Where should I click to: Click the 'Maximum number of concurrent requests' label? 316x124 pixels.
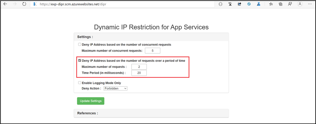coord(112,51)
